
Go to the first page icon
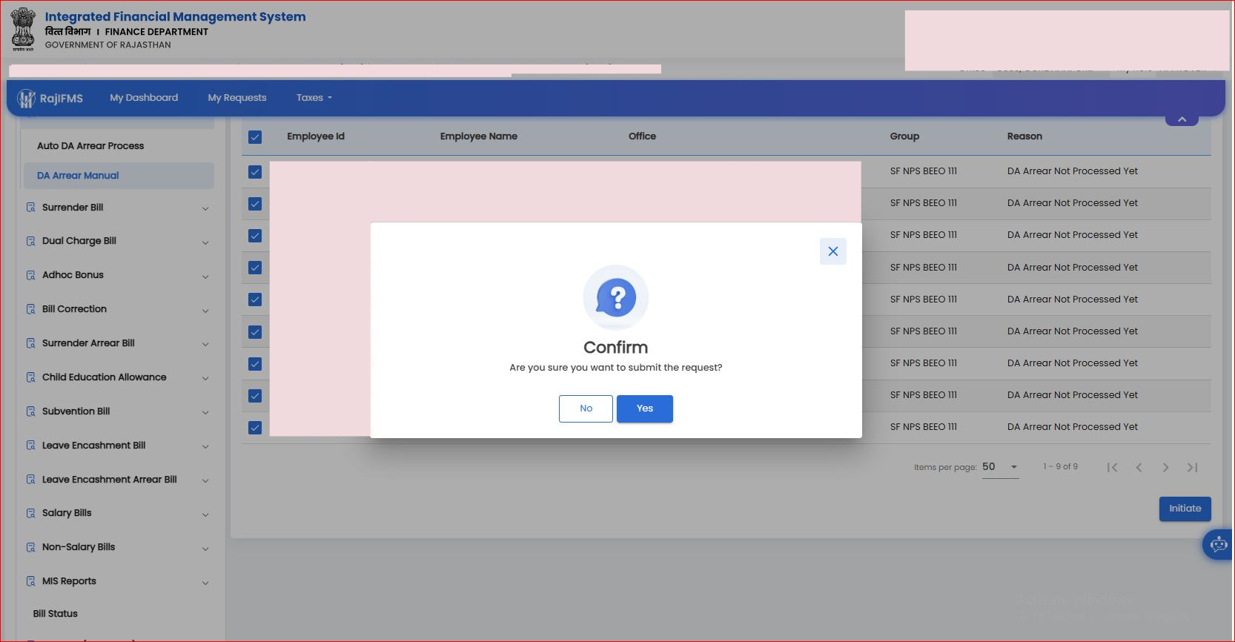(x=1112, y=467)
